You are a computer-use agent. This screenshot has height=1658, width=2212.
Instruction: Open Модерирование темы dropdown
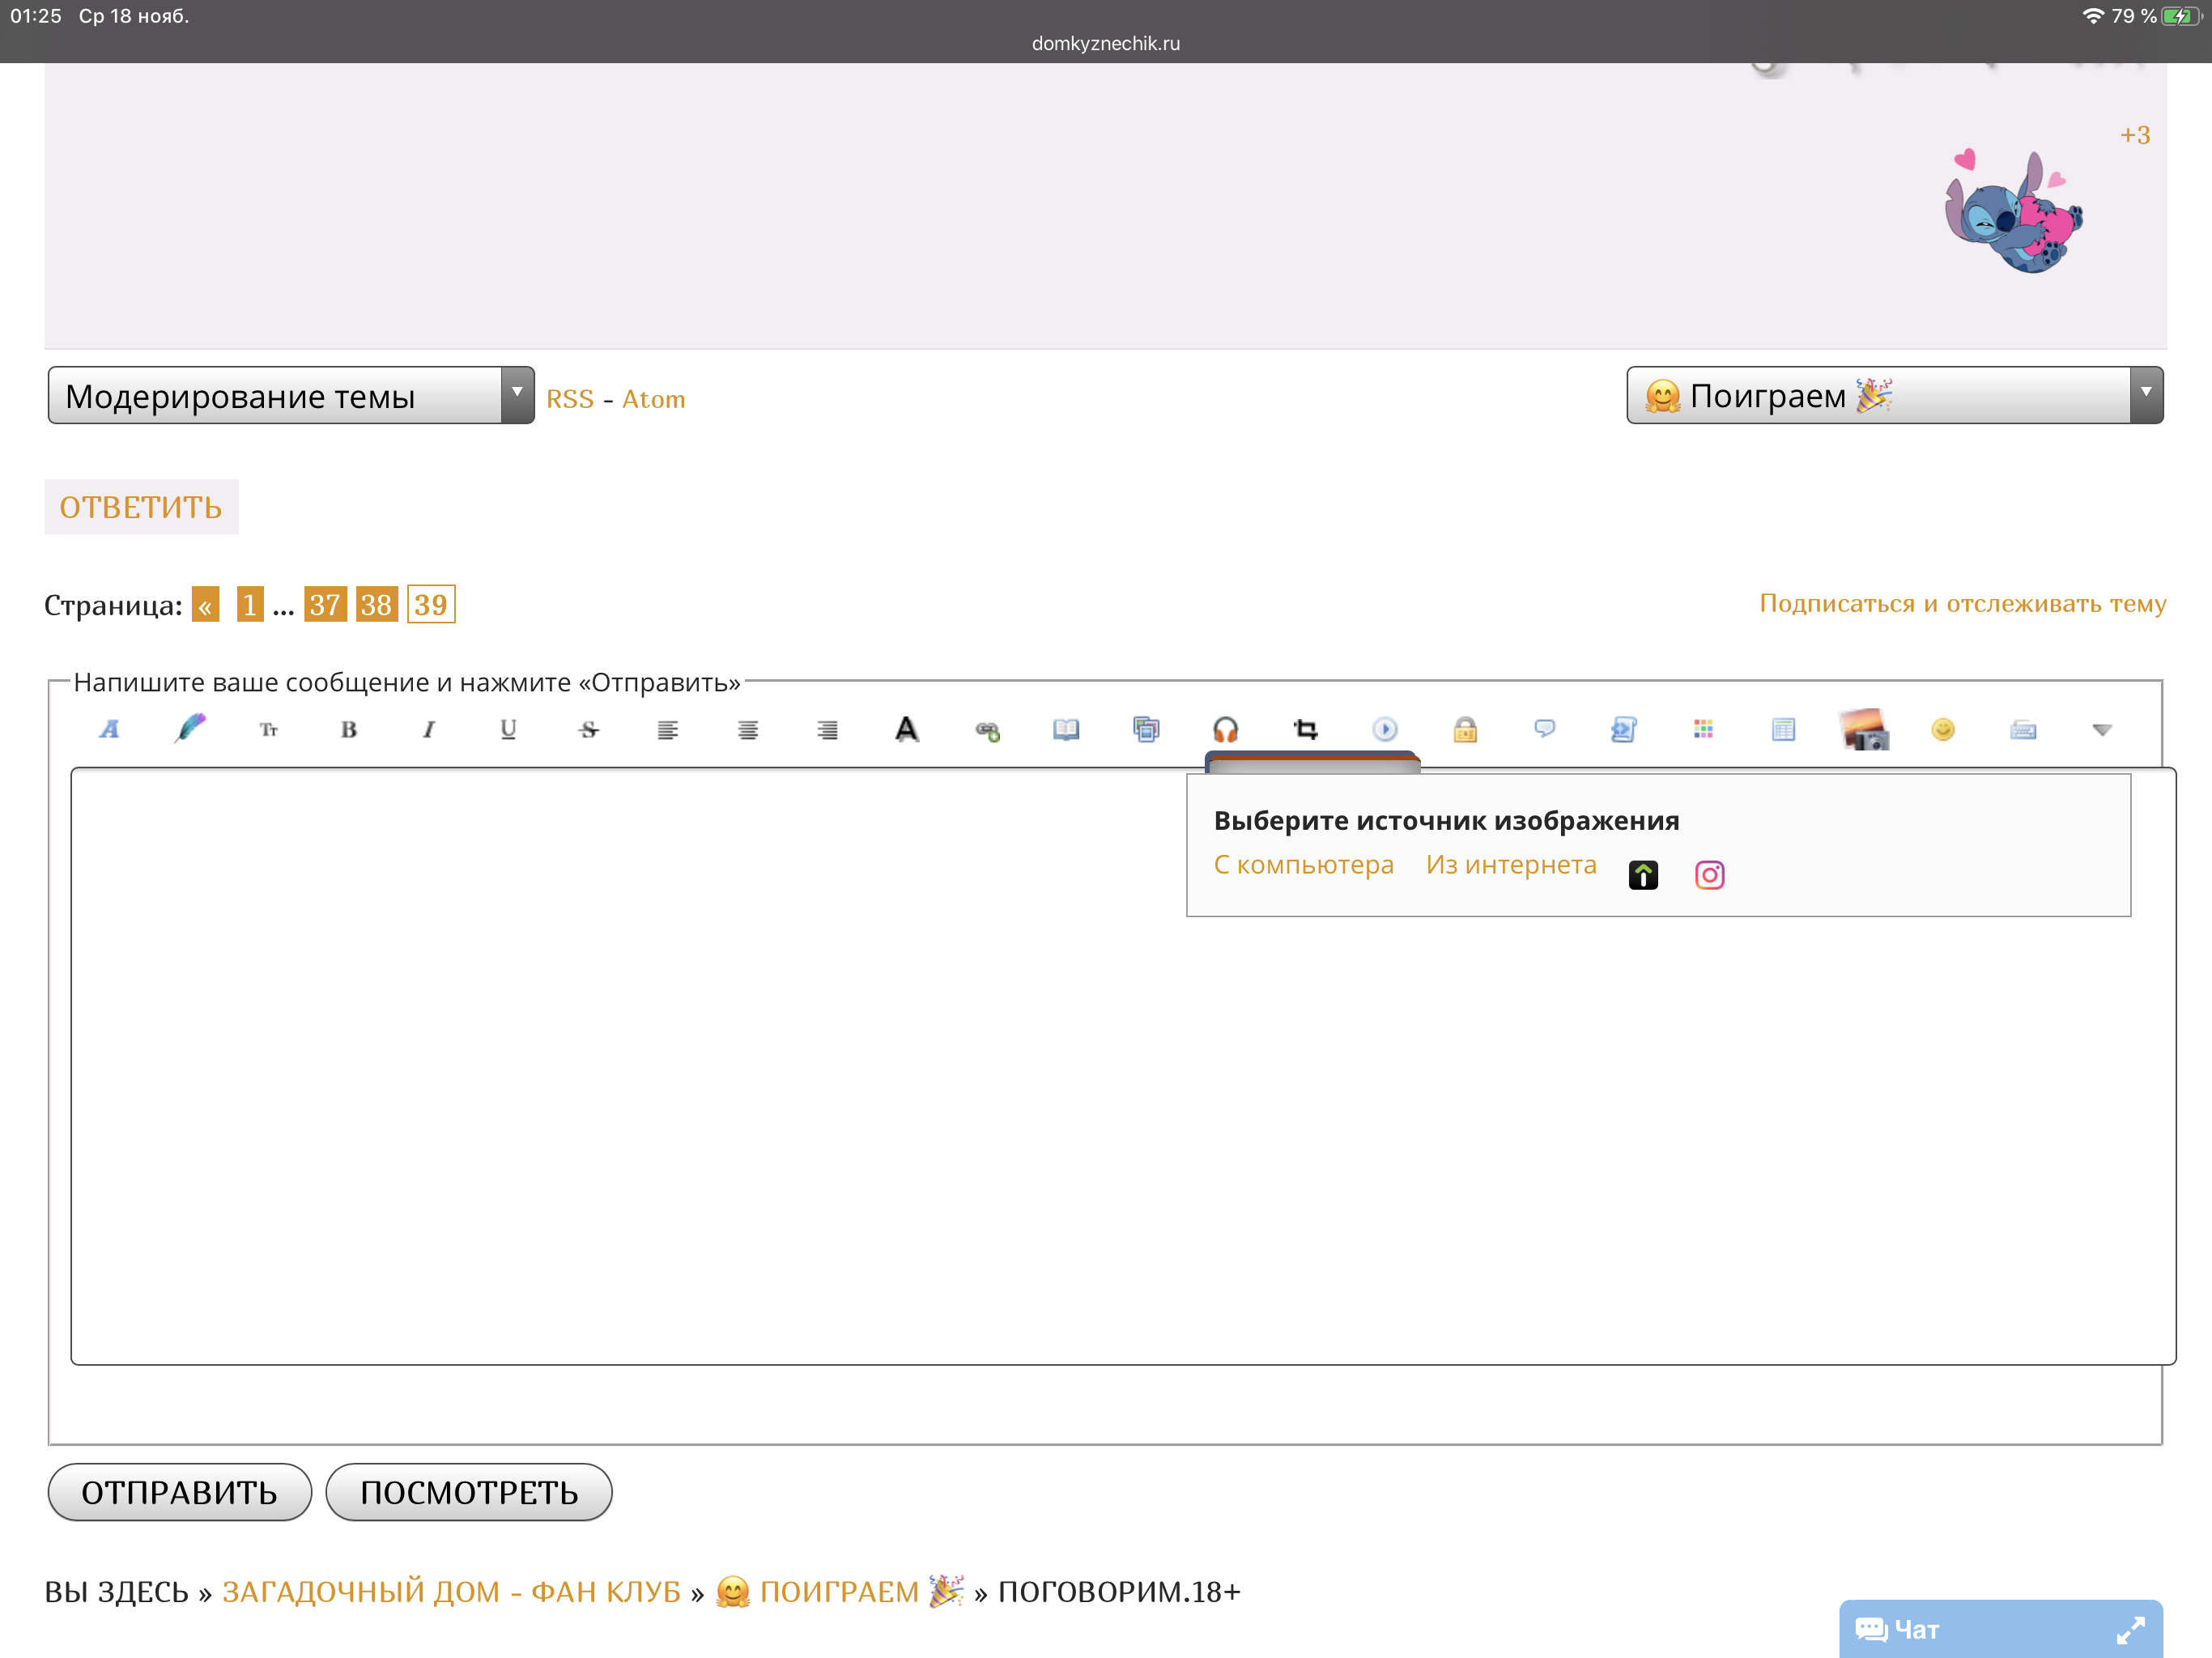point(290,396)
